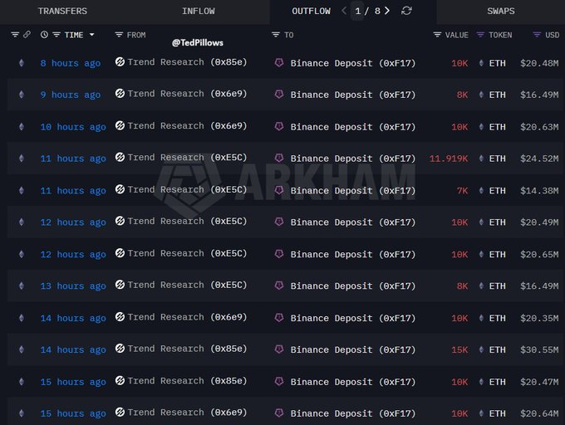Click the clock icon beside TIME
This screenshot has width=565, height=425.
44,35
